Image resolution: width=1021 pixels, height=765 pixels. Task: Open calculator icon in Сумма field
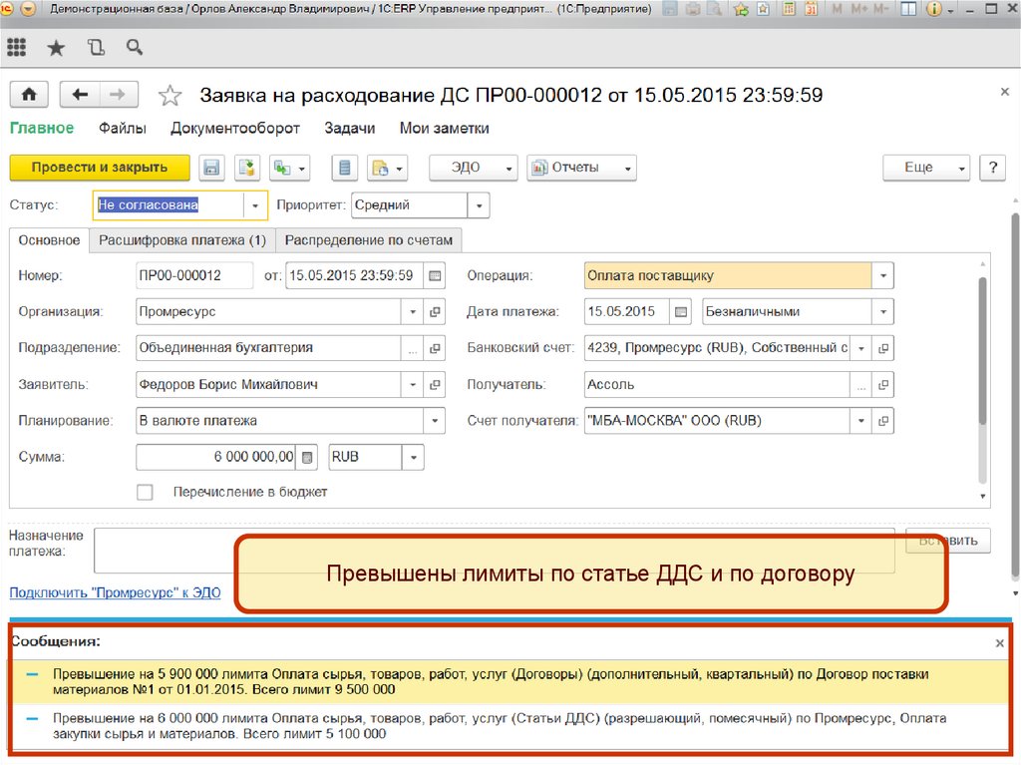pyautogui.click(x=307, y=458)
